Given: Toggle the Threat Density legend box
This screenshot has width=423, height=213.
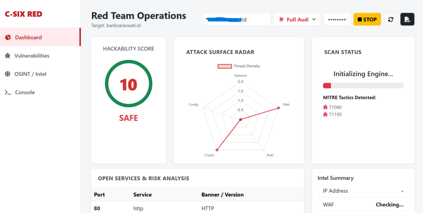Looking at the screenshot, I should 225,66.
